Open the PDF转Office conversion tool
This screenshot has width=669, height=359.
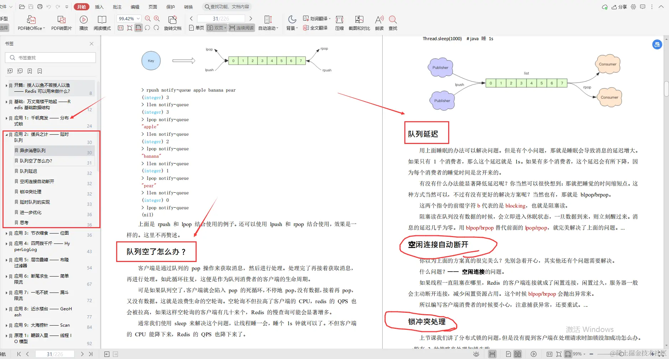(x=31, y=22)
